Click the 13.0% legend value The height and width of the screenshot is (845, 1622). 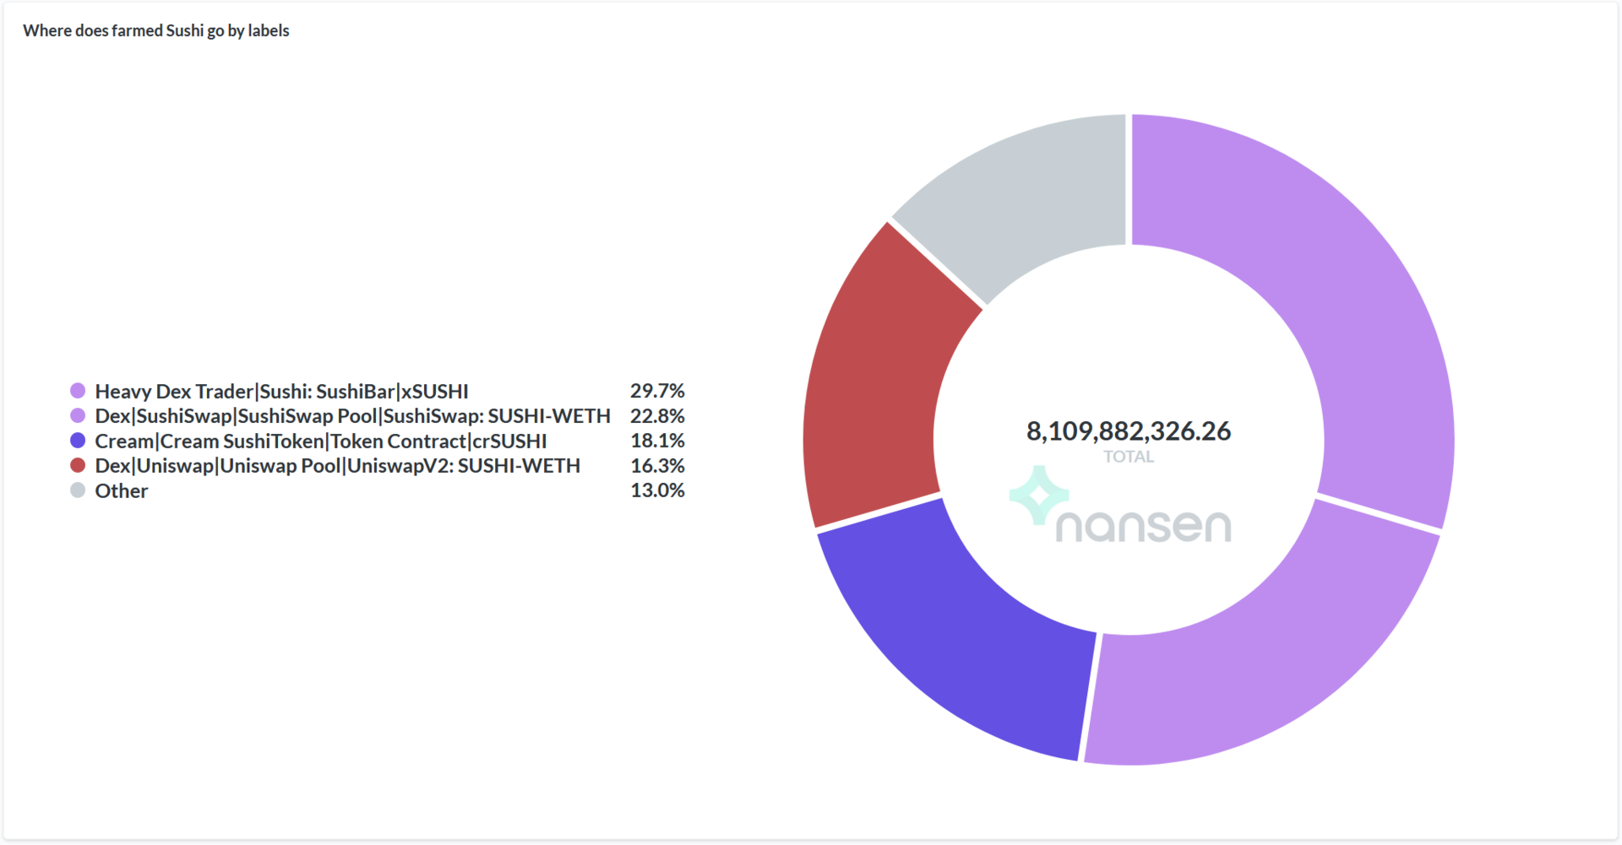pos(657,490)
